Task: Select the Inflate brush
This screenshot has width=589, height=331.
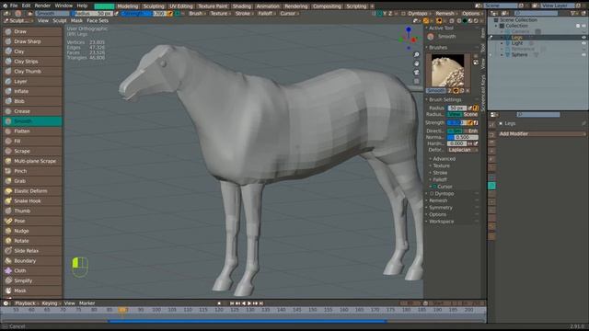Action: pyautogui.click(x=32, y=91)
